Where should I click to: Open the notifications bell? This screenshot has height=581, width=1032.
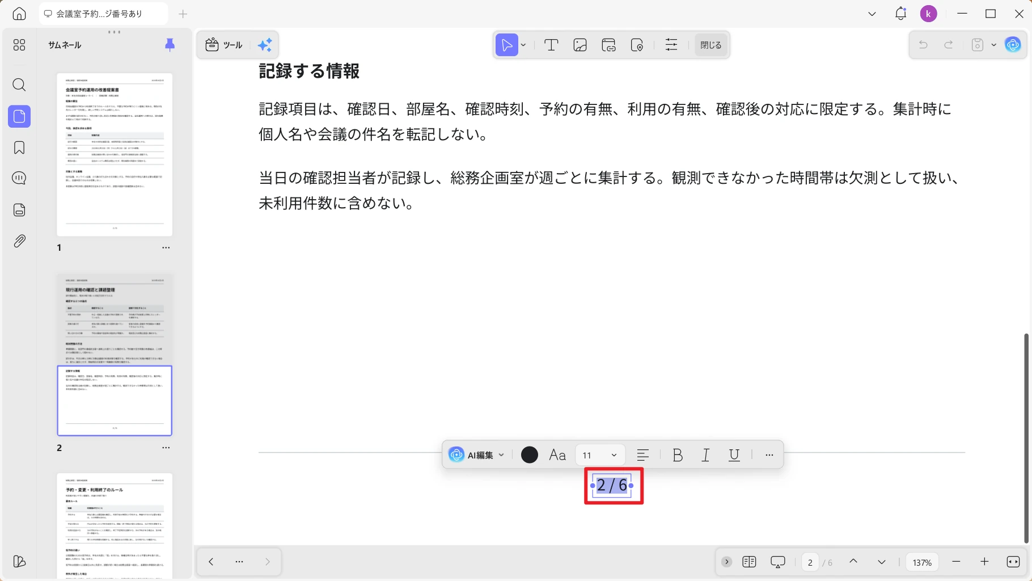901,14
